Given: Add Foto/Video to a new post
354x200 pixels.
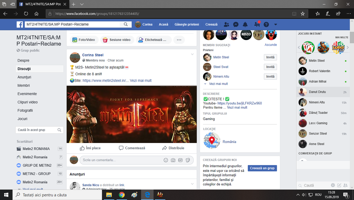Looking at the screenshot, I should click(84, 40).
